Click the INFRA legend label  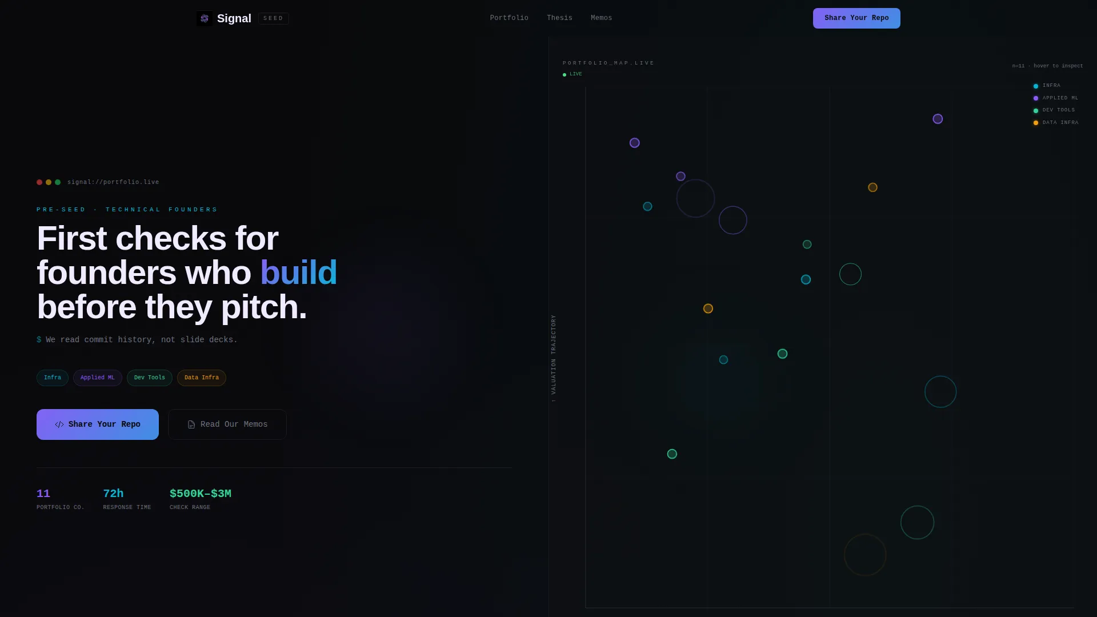point(1051,86)
